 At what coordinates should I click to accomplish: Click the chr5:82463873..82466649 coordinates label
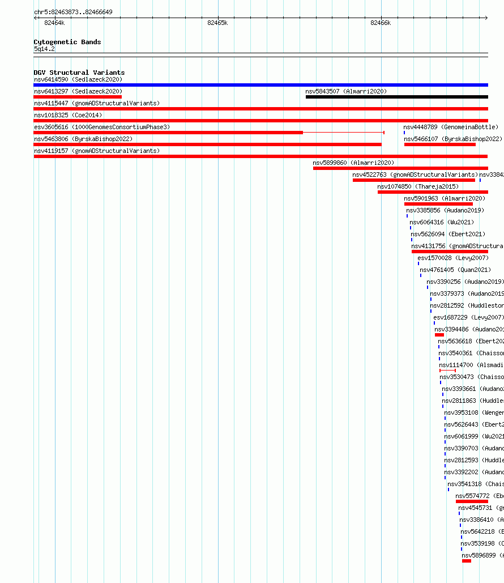[73, 12]
